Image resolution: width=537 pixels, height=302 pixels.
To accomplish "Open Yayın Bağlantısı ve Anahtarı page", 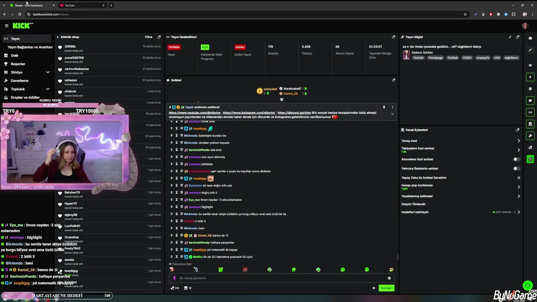I will 30,47.
